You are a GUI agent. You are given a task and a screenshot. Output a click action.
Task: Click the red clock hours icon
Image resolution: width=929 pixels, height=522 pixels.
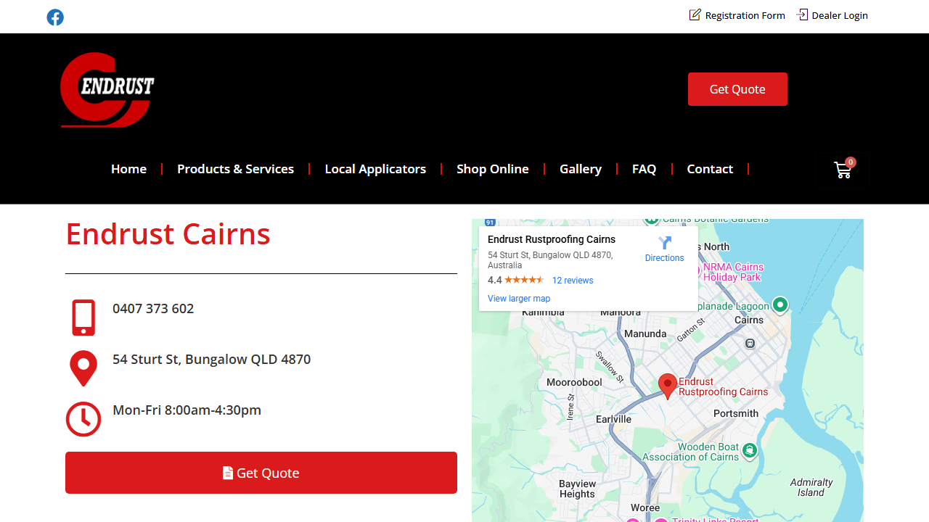[83, 419]
